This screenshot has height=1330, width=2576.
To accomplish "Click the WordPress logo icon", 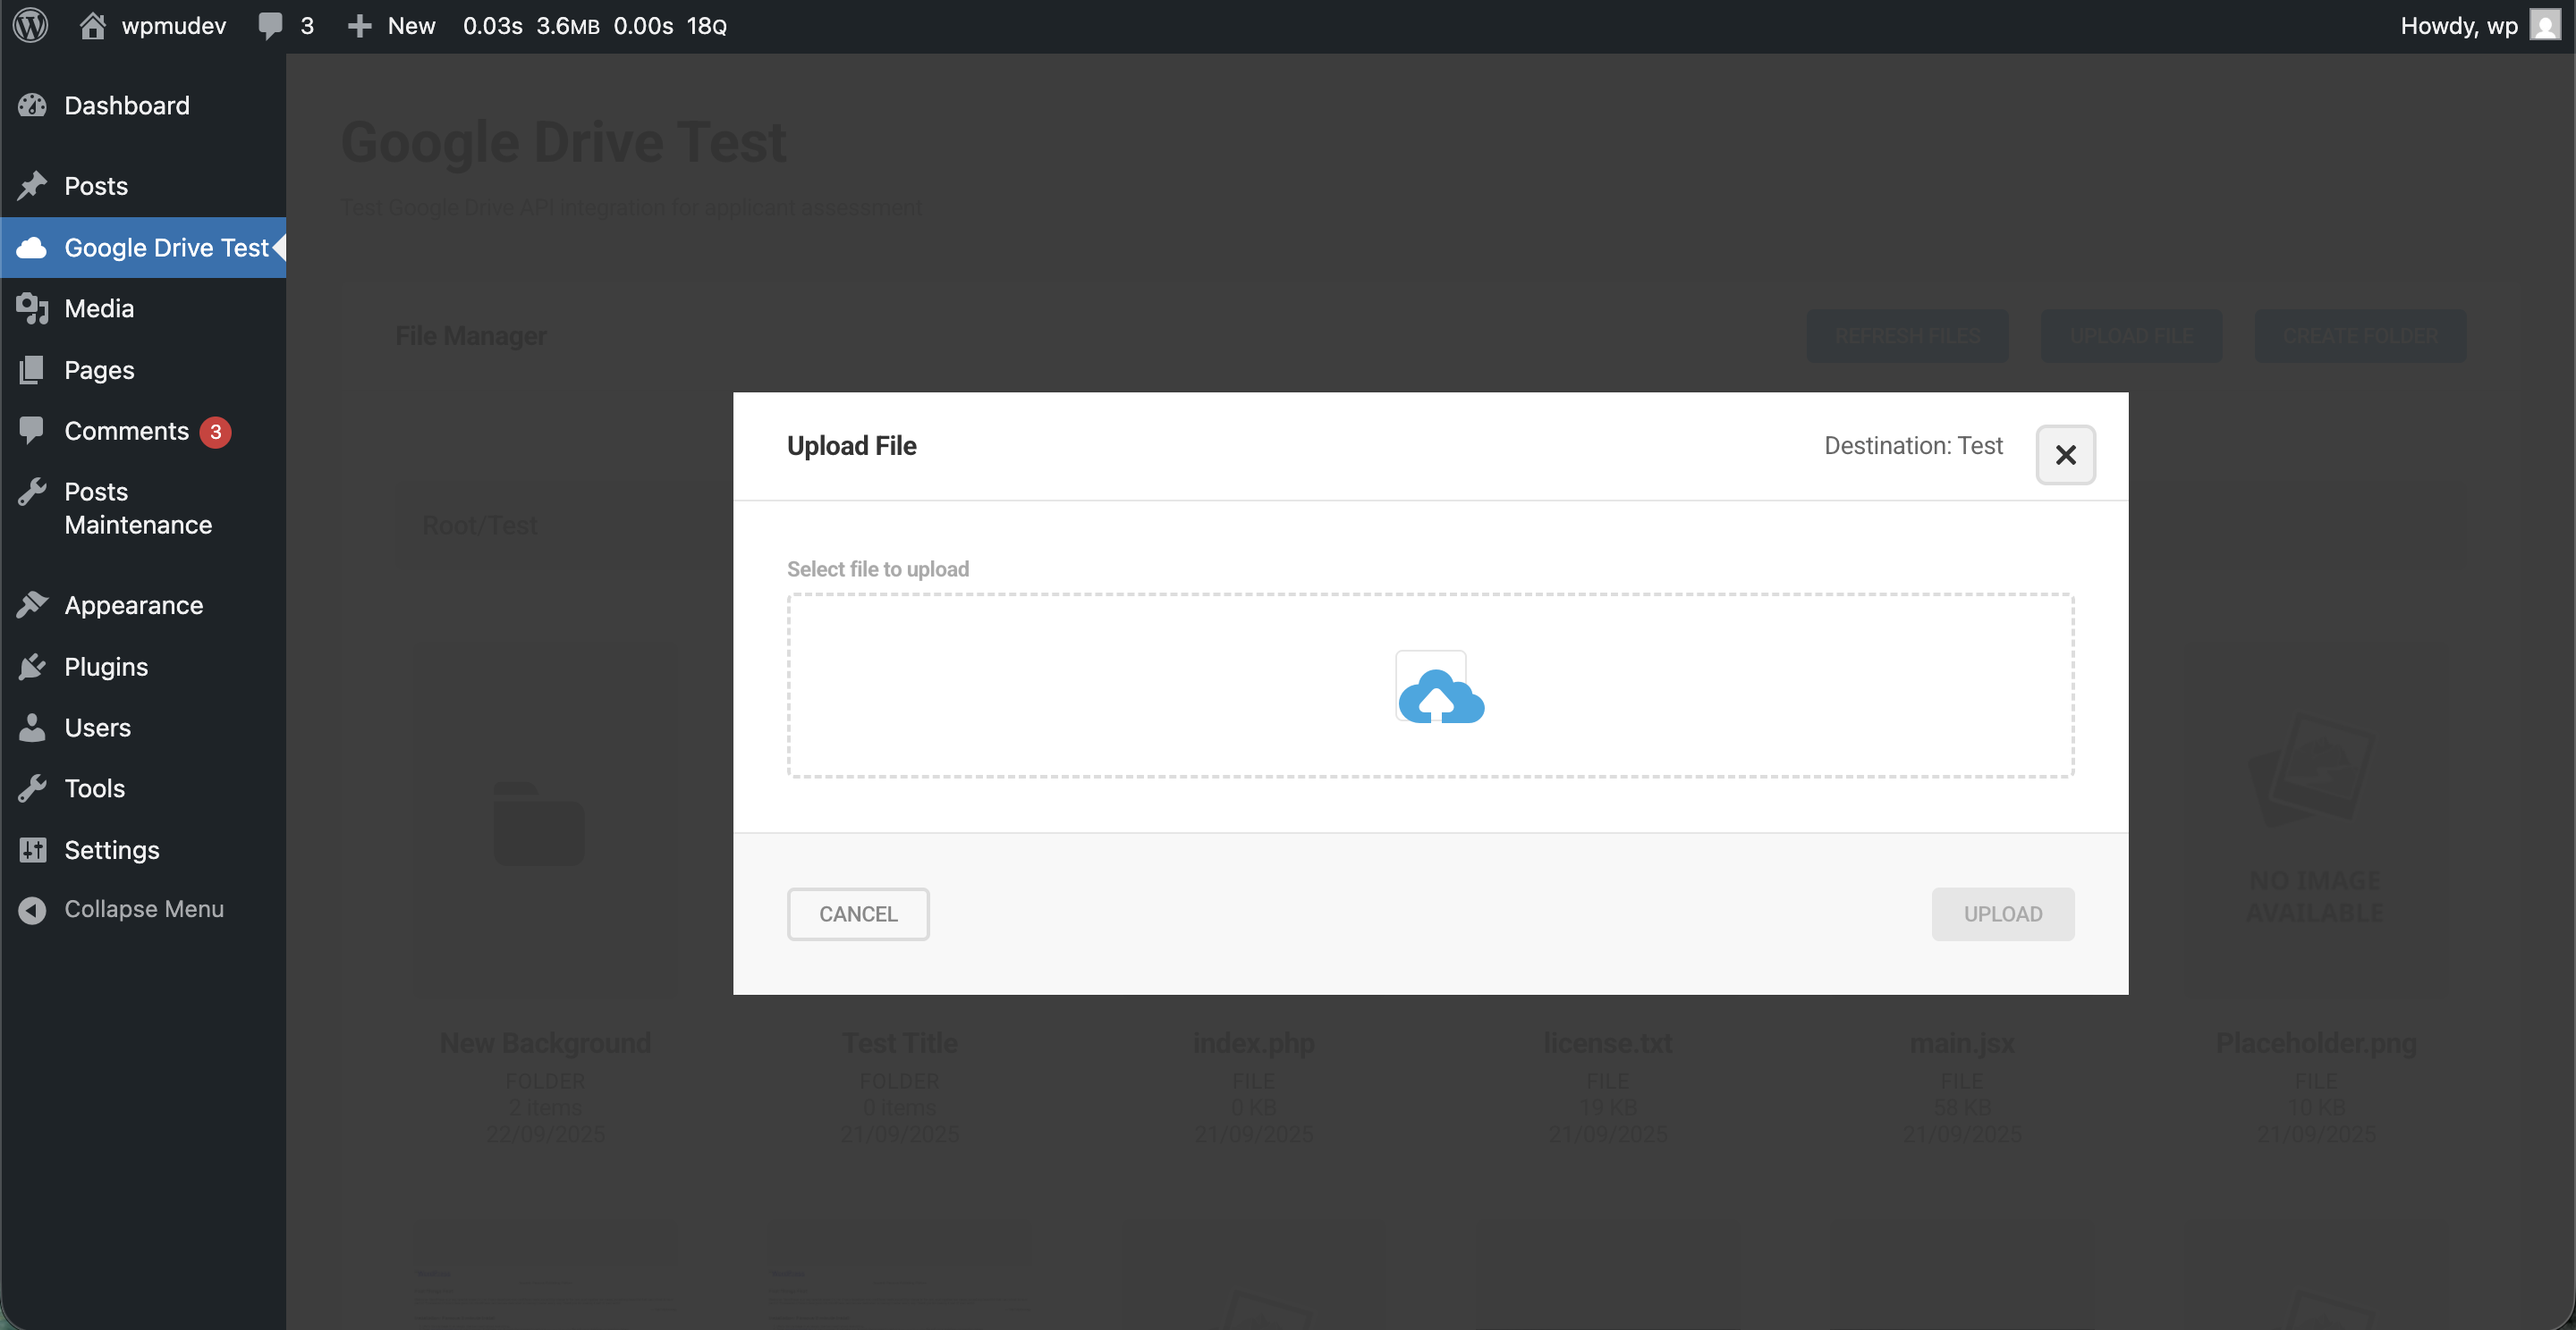I will pyautogui.click(x=31, y=25).
